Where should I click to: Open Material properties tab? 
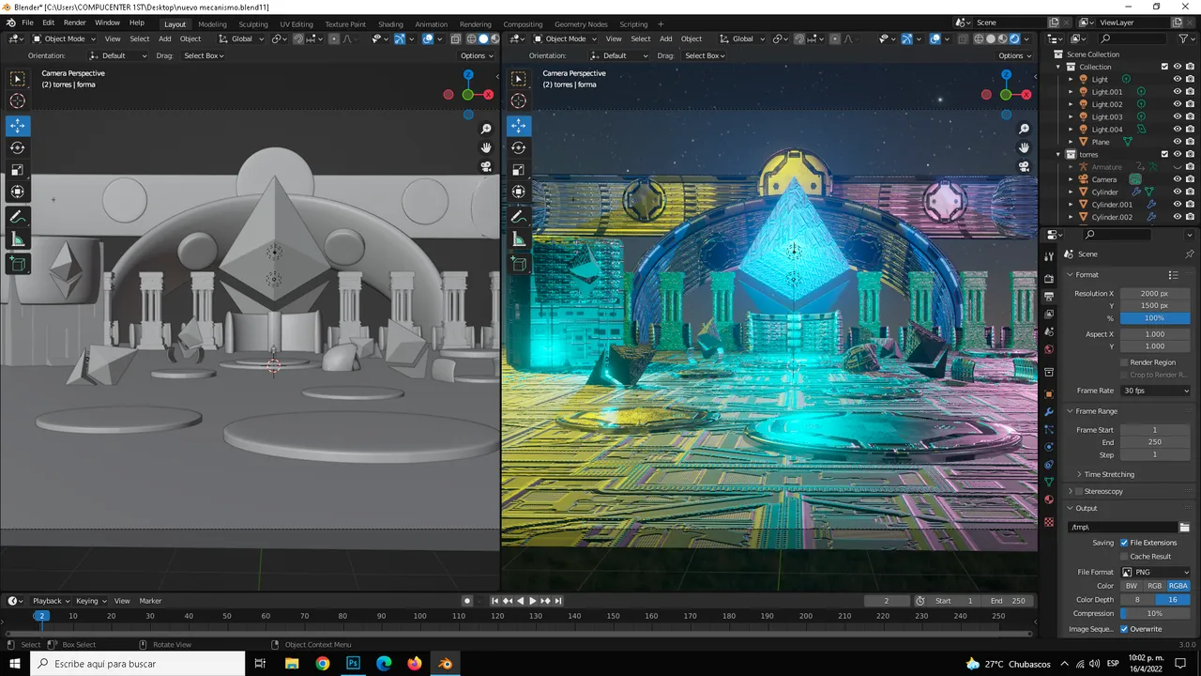[1049, 499]
